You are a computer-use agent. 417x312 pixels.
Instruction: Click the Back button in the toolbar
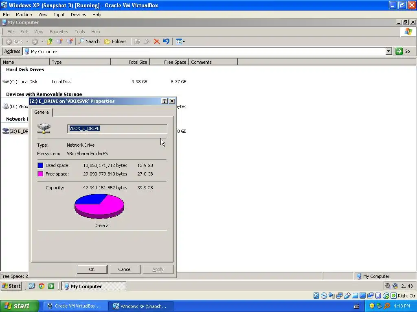coord(14,41)
